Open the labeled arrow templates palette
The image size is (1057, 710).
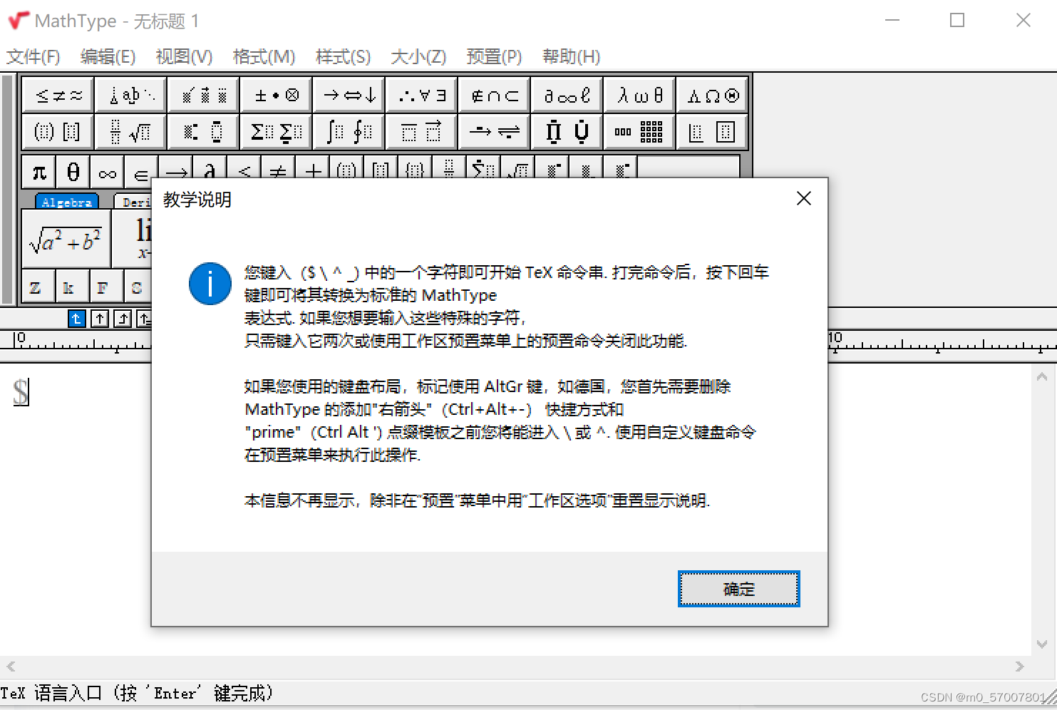point(495,131)
